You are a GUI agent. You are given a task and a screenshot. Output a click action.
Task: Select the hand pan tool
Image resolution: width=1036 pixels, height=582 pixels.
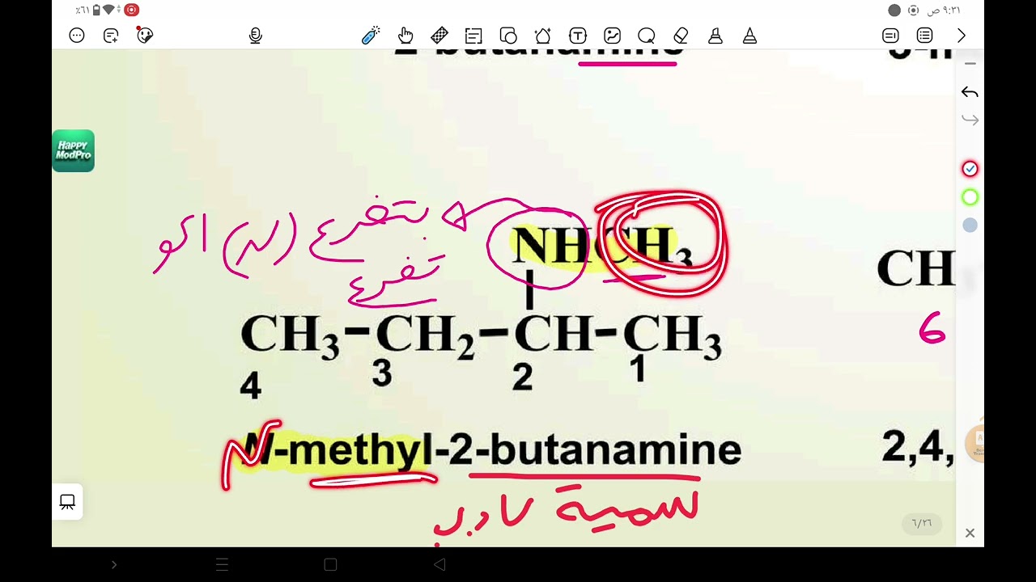(405, 36)
